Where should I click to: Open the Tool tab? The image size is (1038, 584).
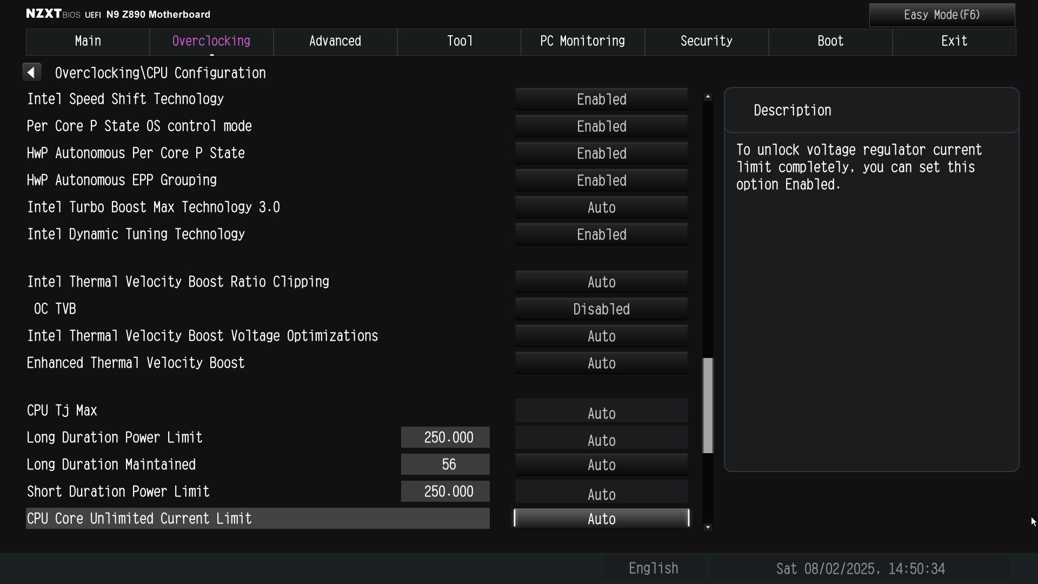pos(459,42)
